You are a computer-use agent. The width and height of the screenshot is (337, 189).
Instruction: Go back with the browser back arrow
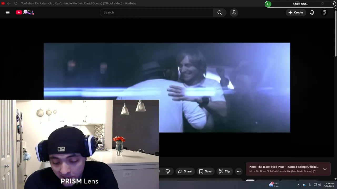pos(9,3)
